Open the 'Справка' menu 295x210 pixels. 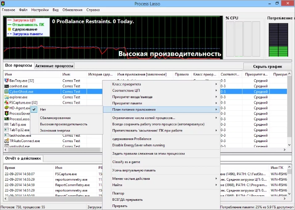click(93, 10)
